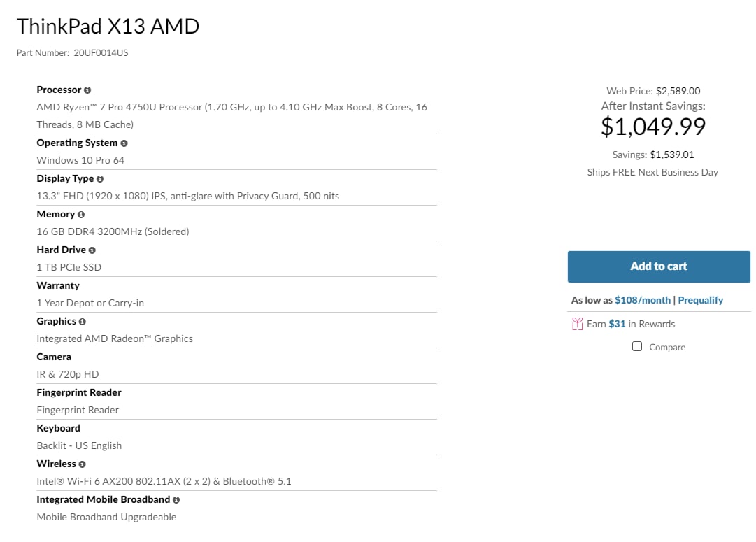Click the Ships FREE Next Business Day text
The height and width of the screenshot is (542, 756).
click(652, 172)
